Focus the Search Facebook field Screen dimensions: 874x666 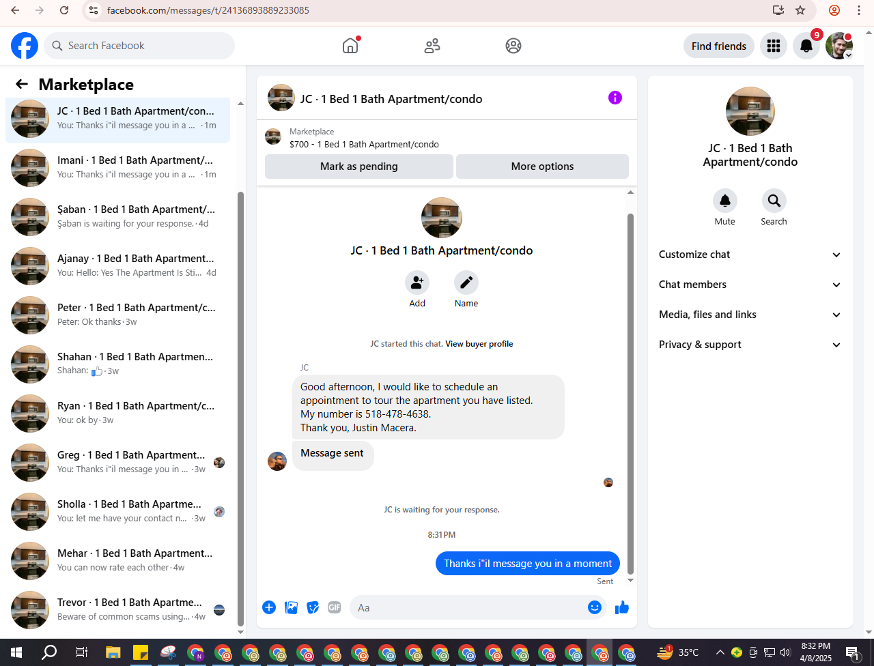pyautogui.click(x=140, y=46)
